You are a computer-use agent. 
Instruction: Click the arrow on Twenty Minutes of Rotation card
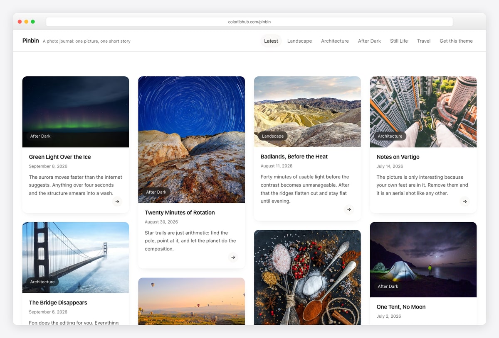point(233,257)
